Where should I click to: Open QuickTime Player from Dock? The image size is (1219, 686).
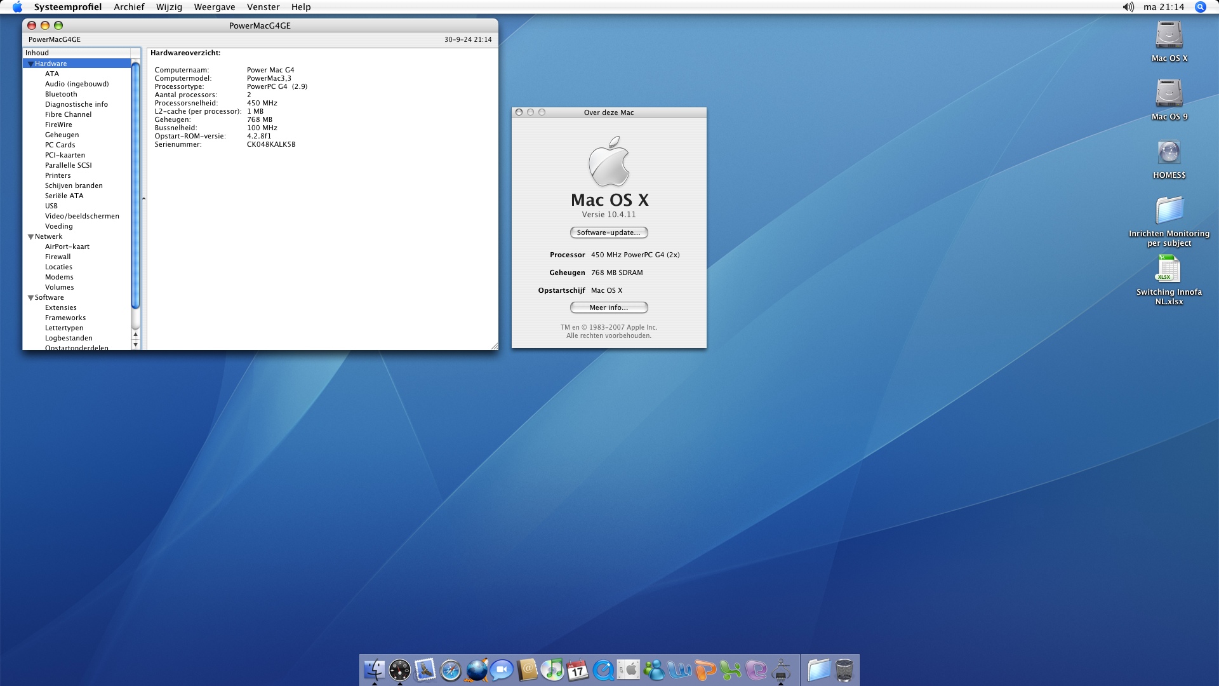point(603,669)
